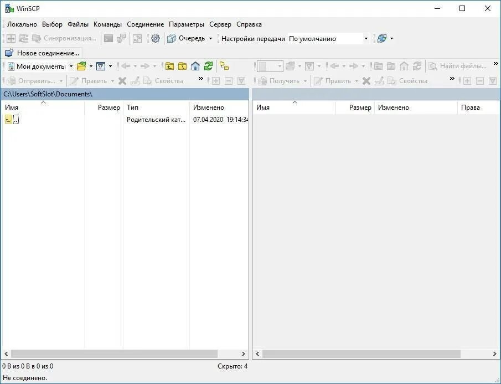Click the home directory icon in local toolbar
501x384 pixels.
195,66
